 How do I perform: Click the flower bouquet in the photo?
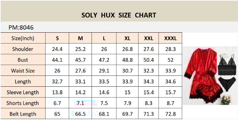pyautogui.click(x=226, y=100)
